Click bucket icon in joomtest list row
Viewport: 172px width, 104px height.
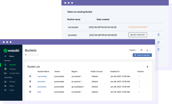tap(30, 81)
